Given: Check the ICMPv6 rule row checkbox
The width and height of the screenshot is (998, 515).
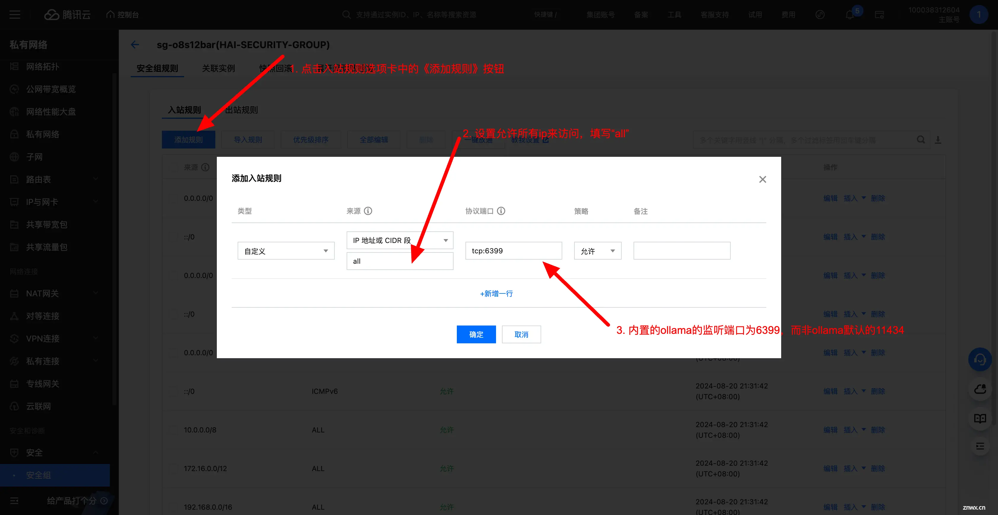Looking at the screenshot, I should 173,391.
